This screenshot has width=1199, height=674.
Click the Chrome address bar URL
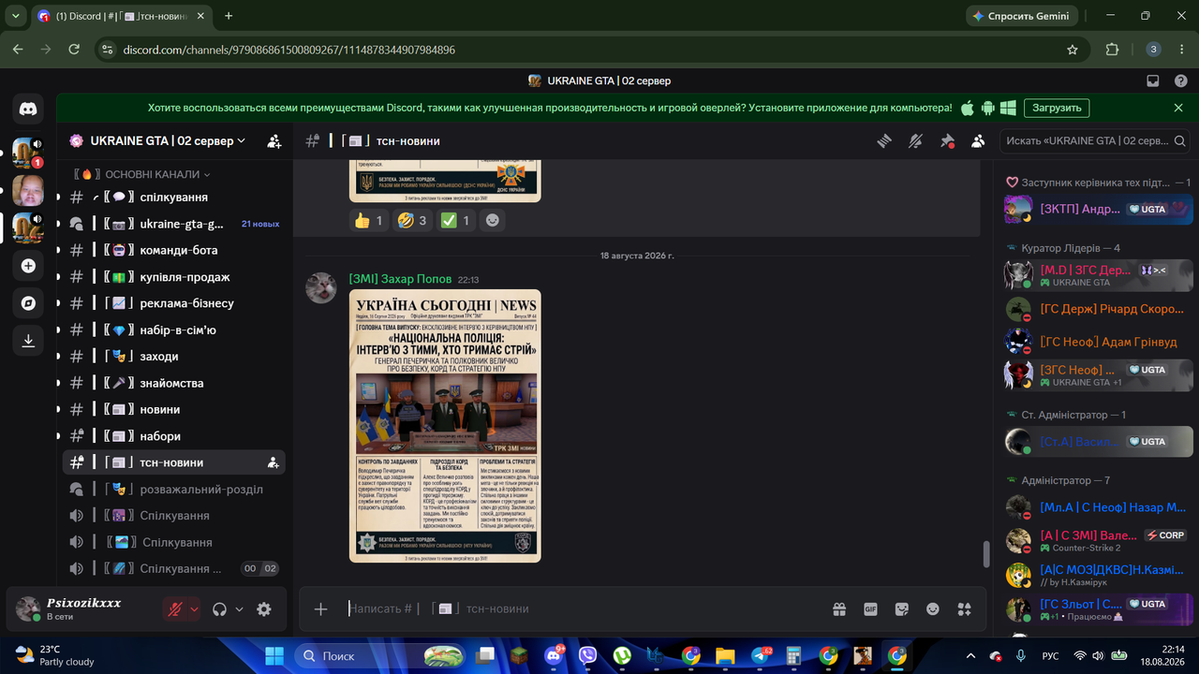[x=289, y=50]
